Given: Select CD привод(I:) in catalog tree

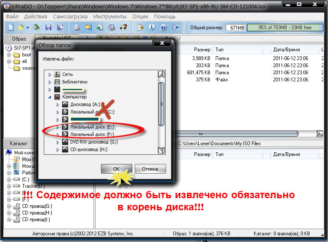Looking at the screenshot, I should [36, 219].
